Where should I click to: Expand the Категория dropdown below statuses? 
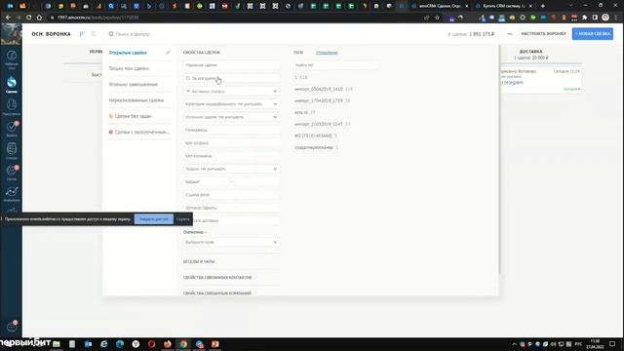231,104
